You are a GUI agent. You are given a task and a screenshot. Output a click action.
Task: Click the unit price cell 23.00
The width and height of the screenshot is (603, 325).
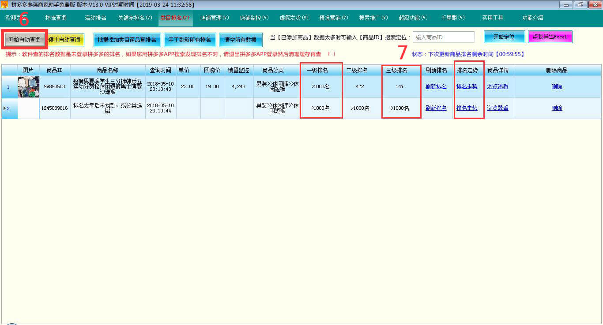(188, 86)
